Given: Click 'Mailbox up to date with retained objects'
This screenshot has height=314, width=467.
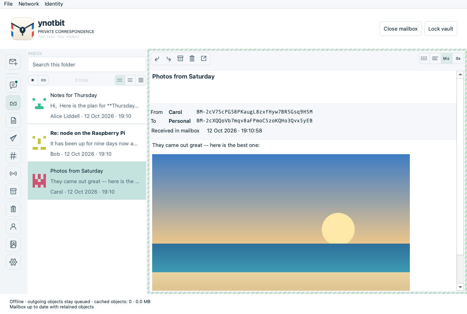Looking at the screenshot, I should pyautogui.click(x=52, y=307).
